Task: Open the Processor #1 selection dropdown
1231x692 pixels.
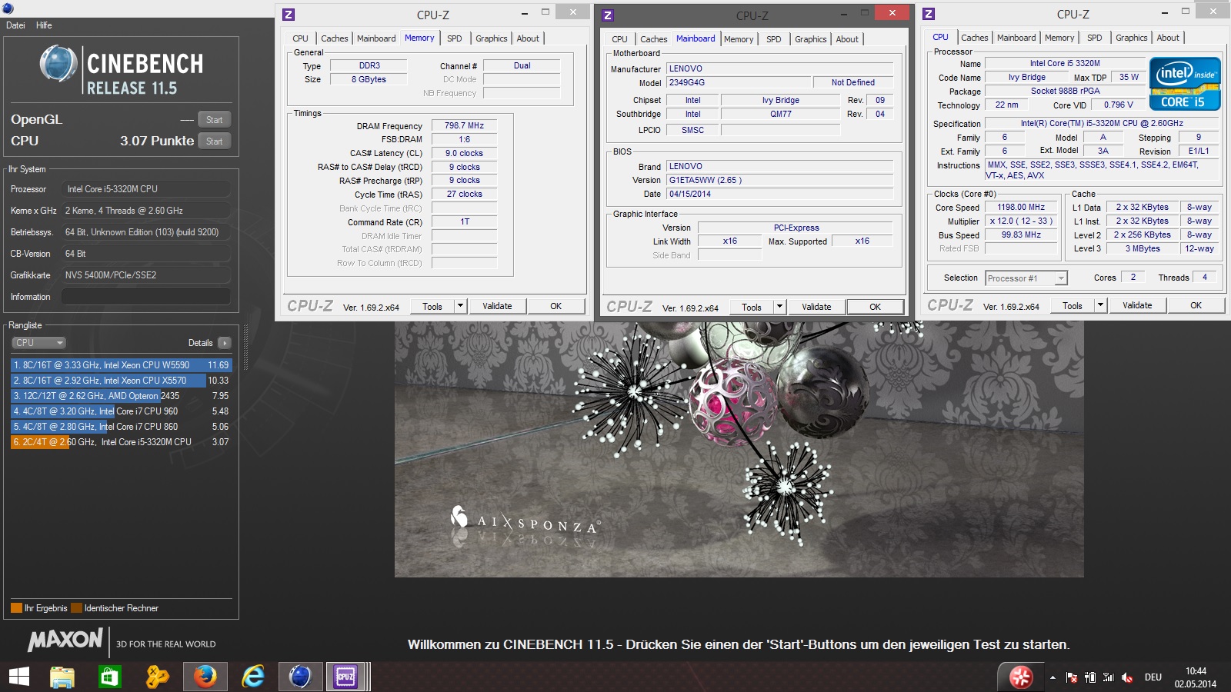Action: coord(1026,278)
